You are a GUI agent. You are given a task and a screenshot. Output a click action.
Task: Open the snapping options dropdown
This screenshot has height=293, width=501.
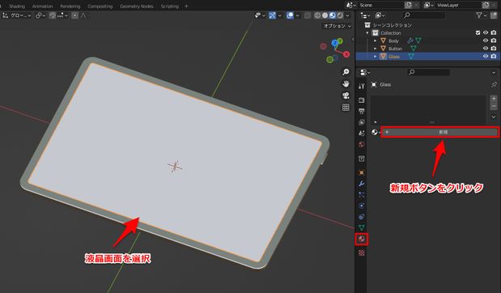coord(62,15)
